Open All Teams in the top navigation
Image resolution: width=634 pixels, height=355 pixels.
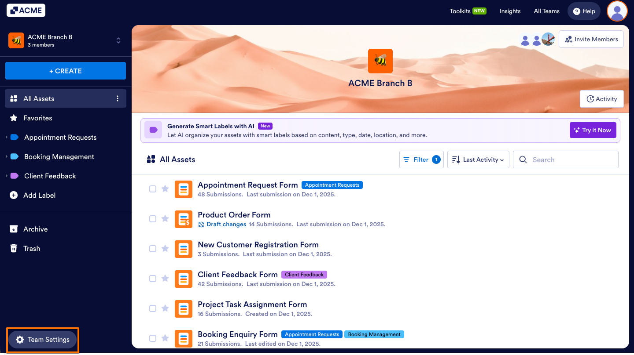click(547, 11)
